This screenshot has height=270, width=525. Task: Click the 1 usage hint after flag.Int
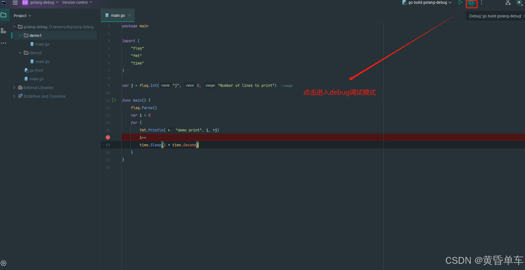tap(286, 86)
